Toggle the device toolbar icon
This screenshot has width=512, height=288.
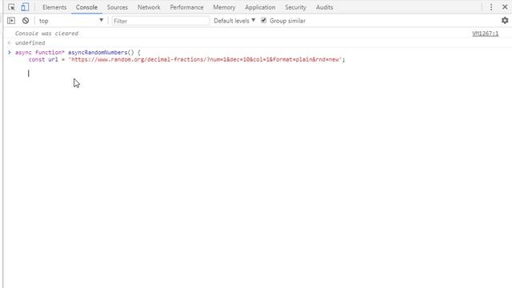[25, 7]
